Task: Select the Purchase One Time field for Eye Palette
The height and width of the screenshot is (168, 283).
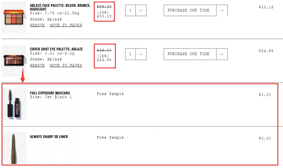Action: (x=190, y=54)
